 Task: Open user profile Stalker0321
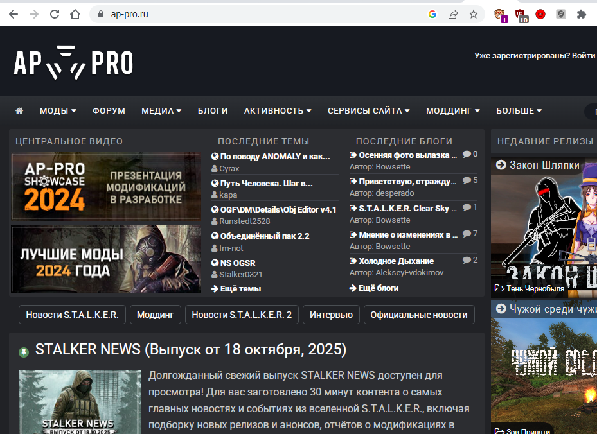(x=240, y=274)
